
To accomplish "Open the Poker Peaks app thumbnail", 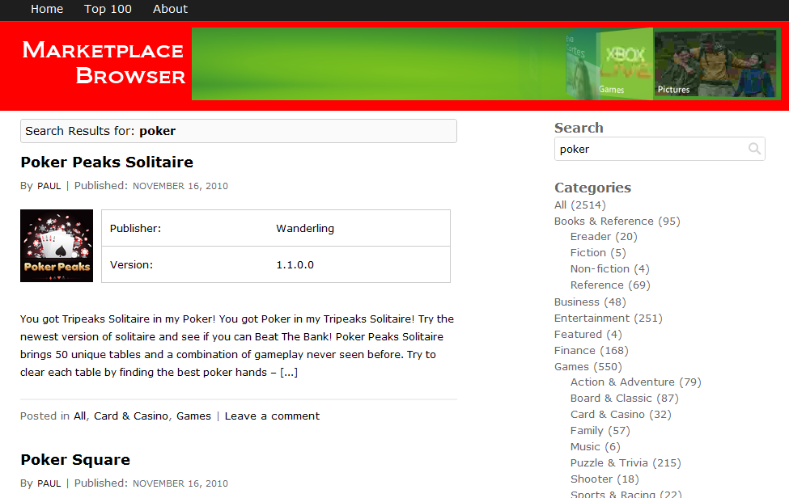I will click(57, 246).
